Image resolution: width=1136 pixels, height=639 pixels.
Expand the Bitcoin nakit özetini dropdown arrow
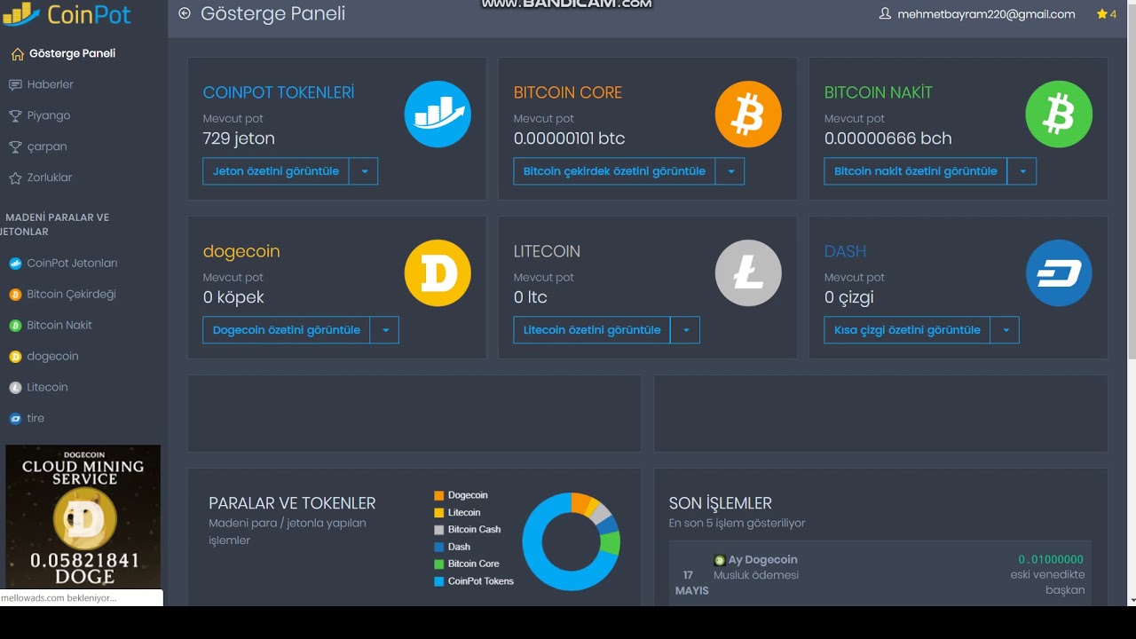1022,171
